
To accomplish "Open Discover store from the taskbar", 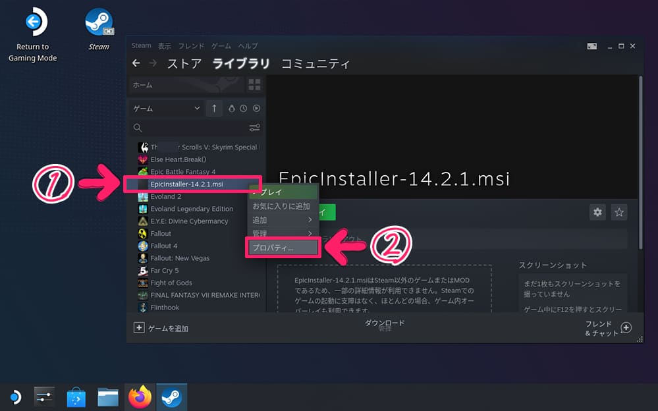I will tap(76, 397).
